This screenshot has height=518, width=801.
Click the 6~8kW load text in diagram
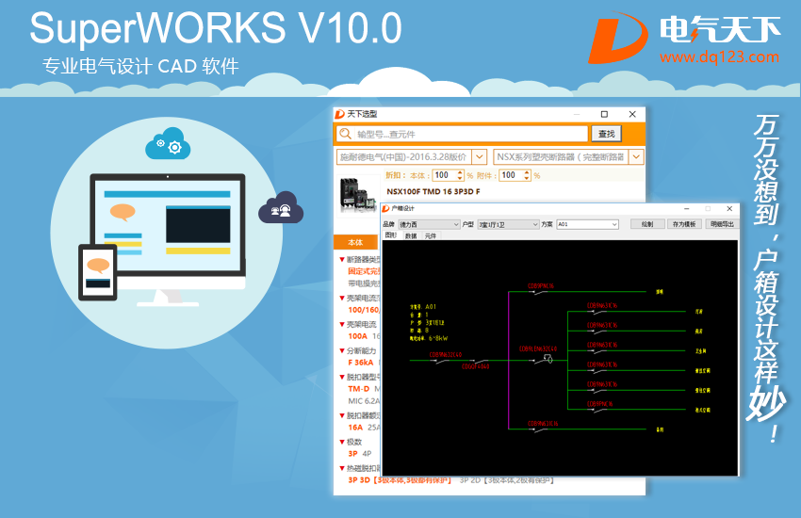(438, 338)
